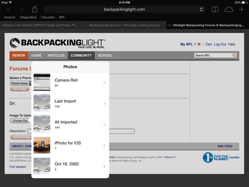249x187 pixels.
Task: Open the Village Bank bookmark
Action: 28,17
